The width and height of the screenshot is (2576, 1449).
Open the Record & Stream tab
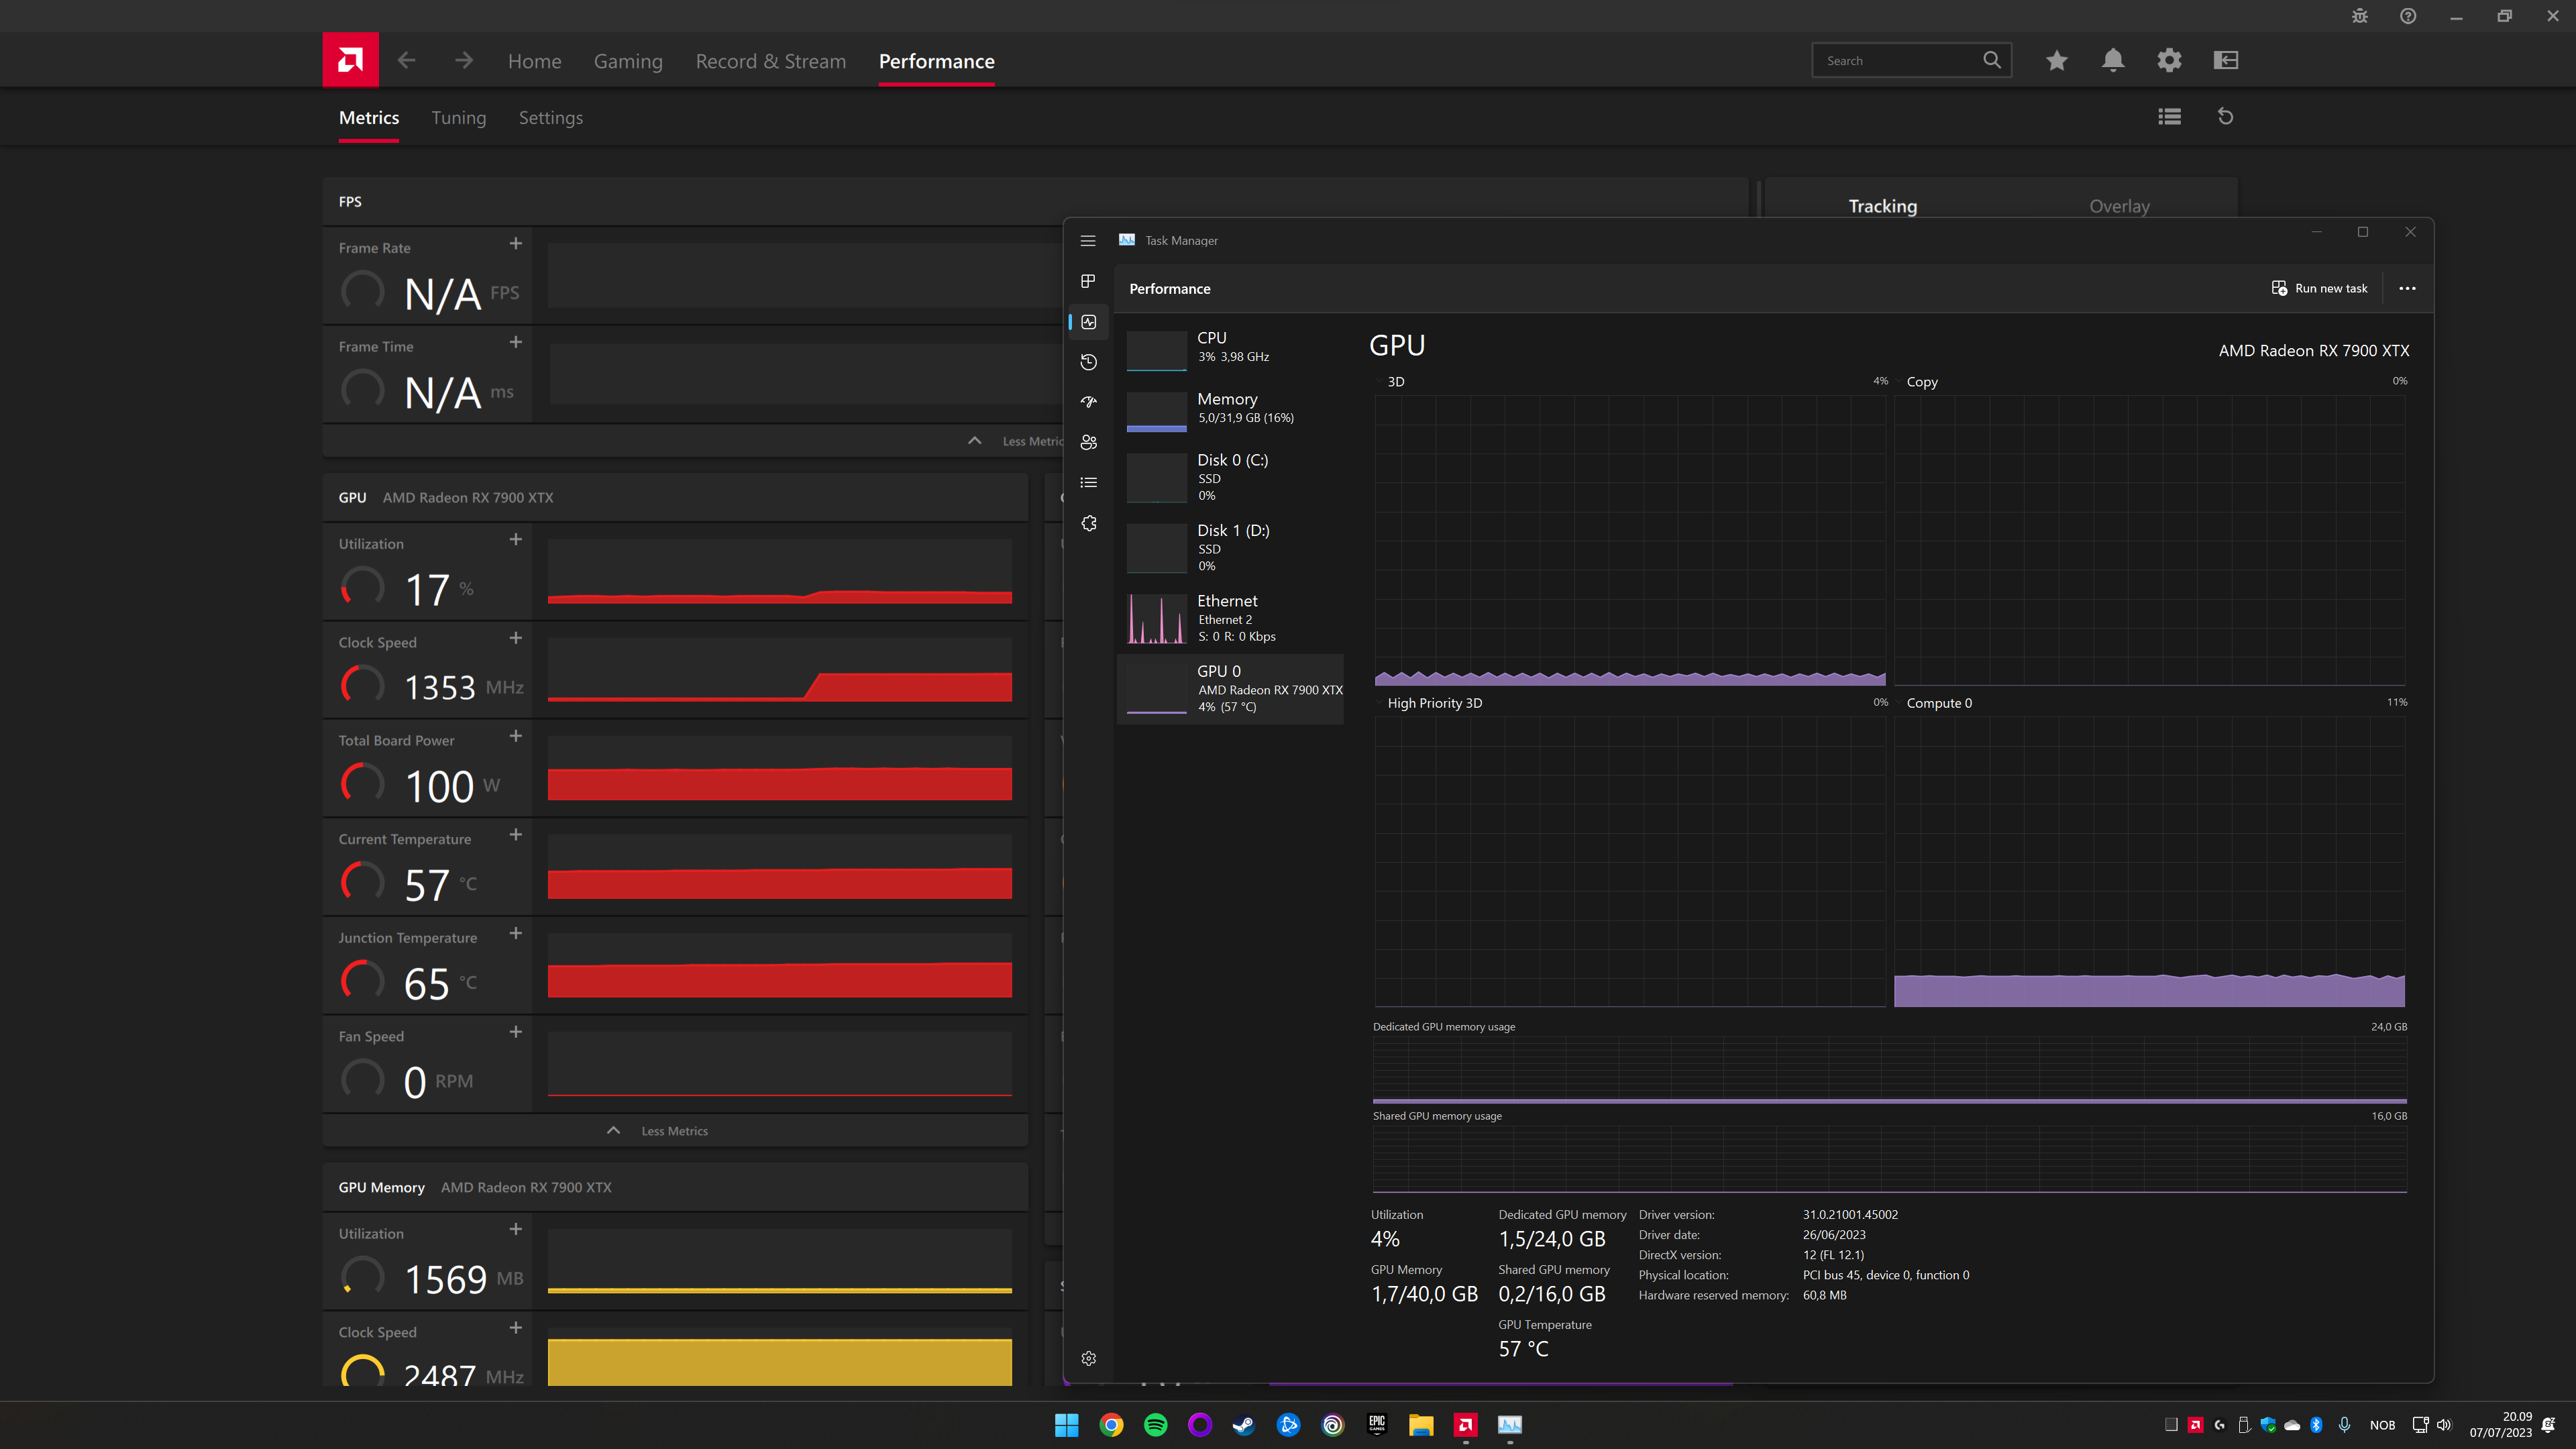(770, 61)
